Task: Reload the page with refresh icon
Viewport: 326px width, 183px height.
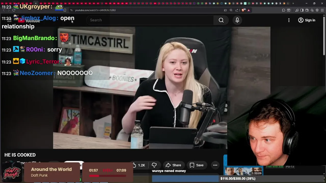Action: point(14,10)
